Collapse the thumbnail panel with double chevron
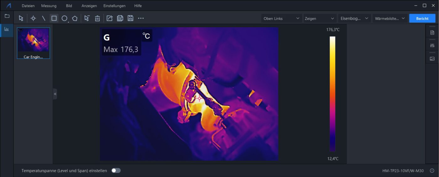This screenshot has height=177, width=439. point(55,94)
